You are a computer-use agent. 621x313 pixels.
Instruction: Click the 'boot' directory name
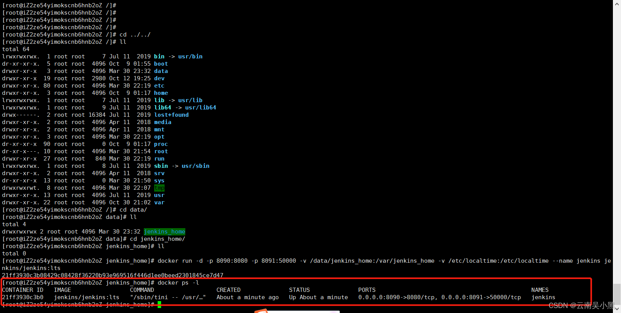[161, 64]
